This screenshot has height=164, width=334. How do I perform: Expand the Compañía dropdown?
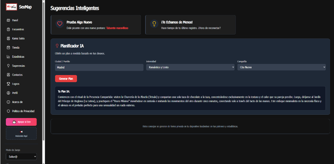pyautogui.click(x=281, y=67)
